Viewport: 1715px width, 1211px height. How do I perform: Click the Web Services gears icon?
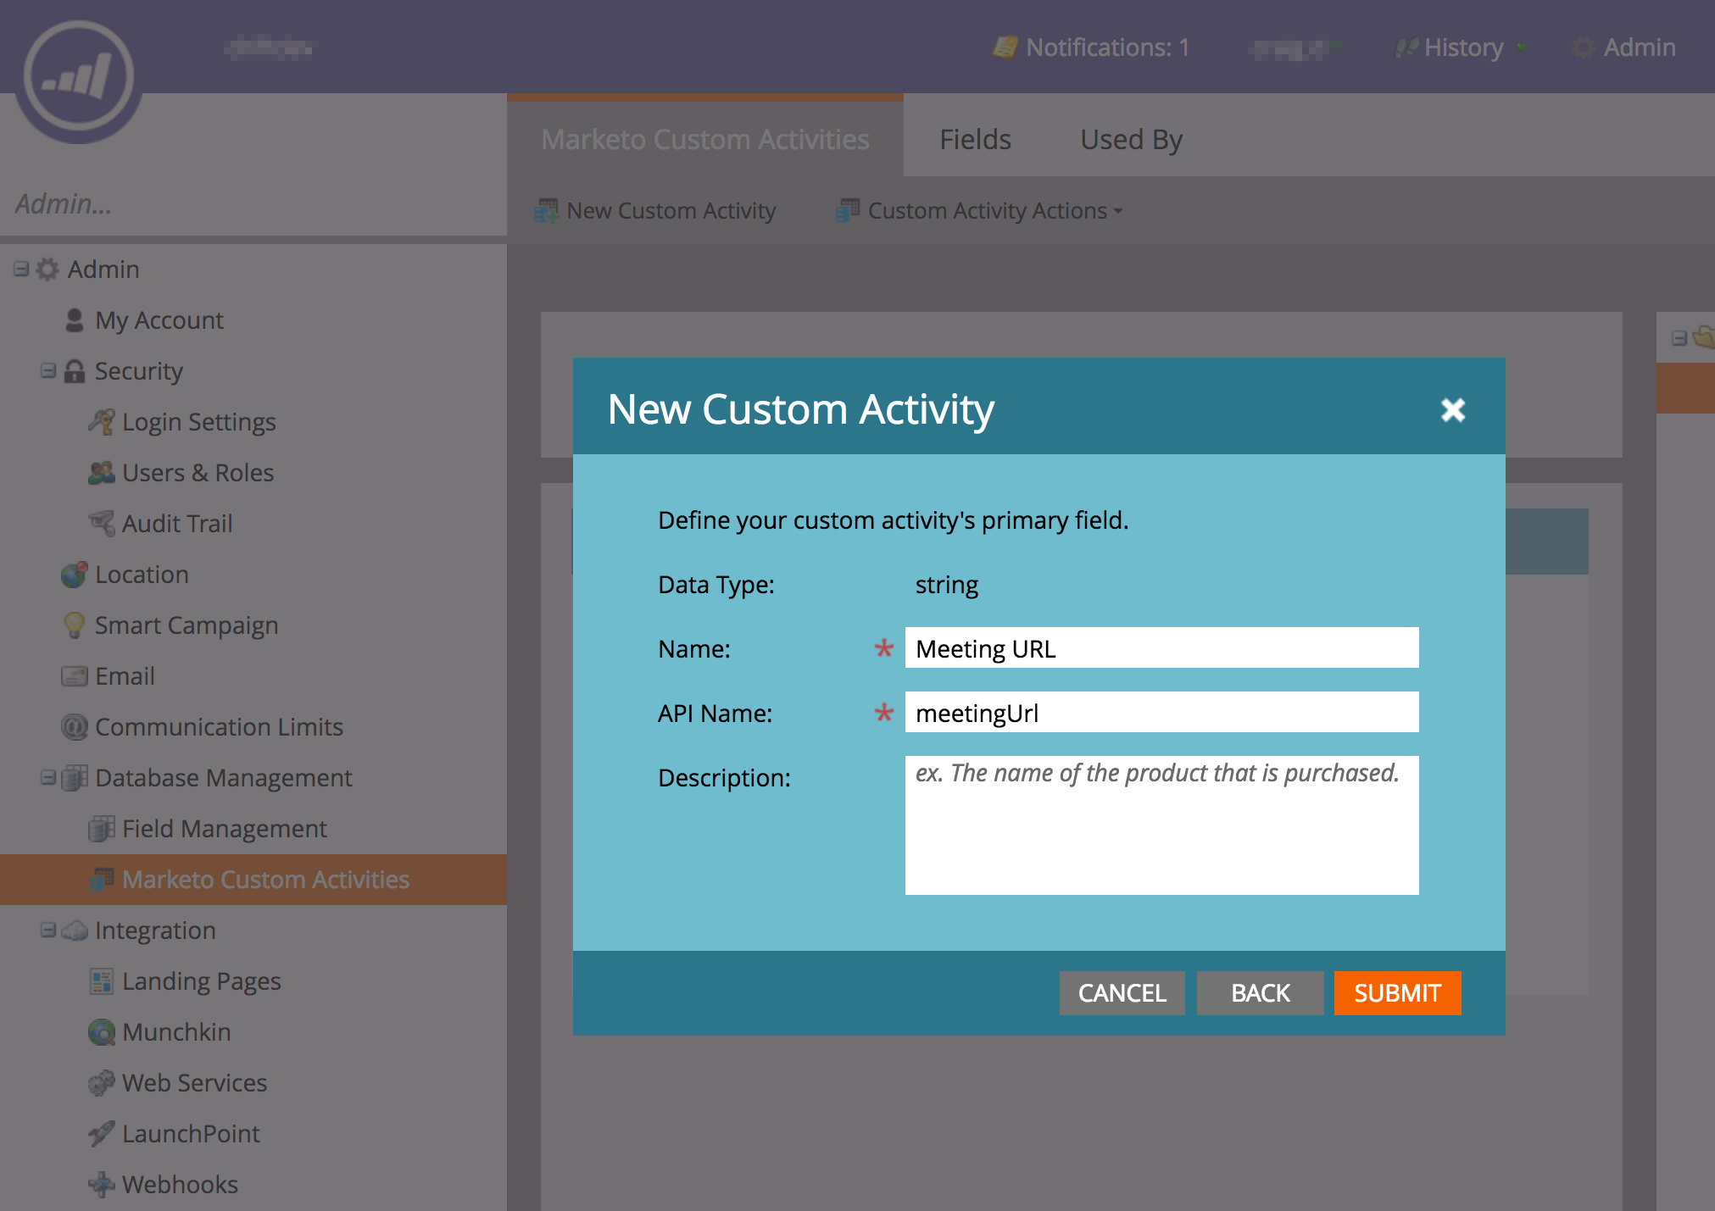pos(102,1083)
